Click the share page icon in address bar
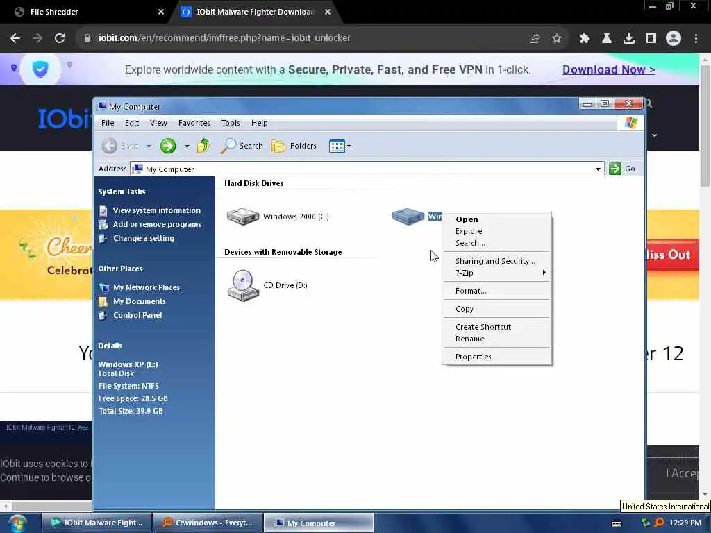The width and height of the screenshot is (711, 533). pyautogui.click(x=535, y=39)
